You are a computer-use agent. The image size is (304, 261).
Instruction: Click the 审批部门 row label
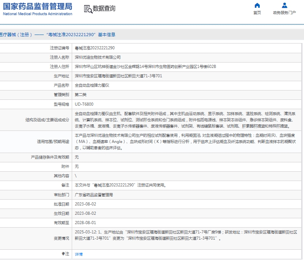(x=61, y=195)
